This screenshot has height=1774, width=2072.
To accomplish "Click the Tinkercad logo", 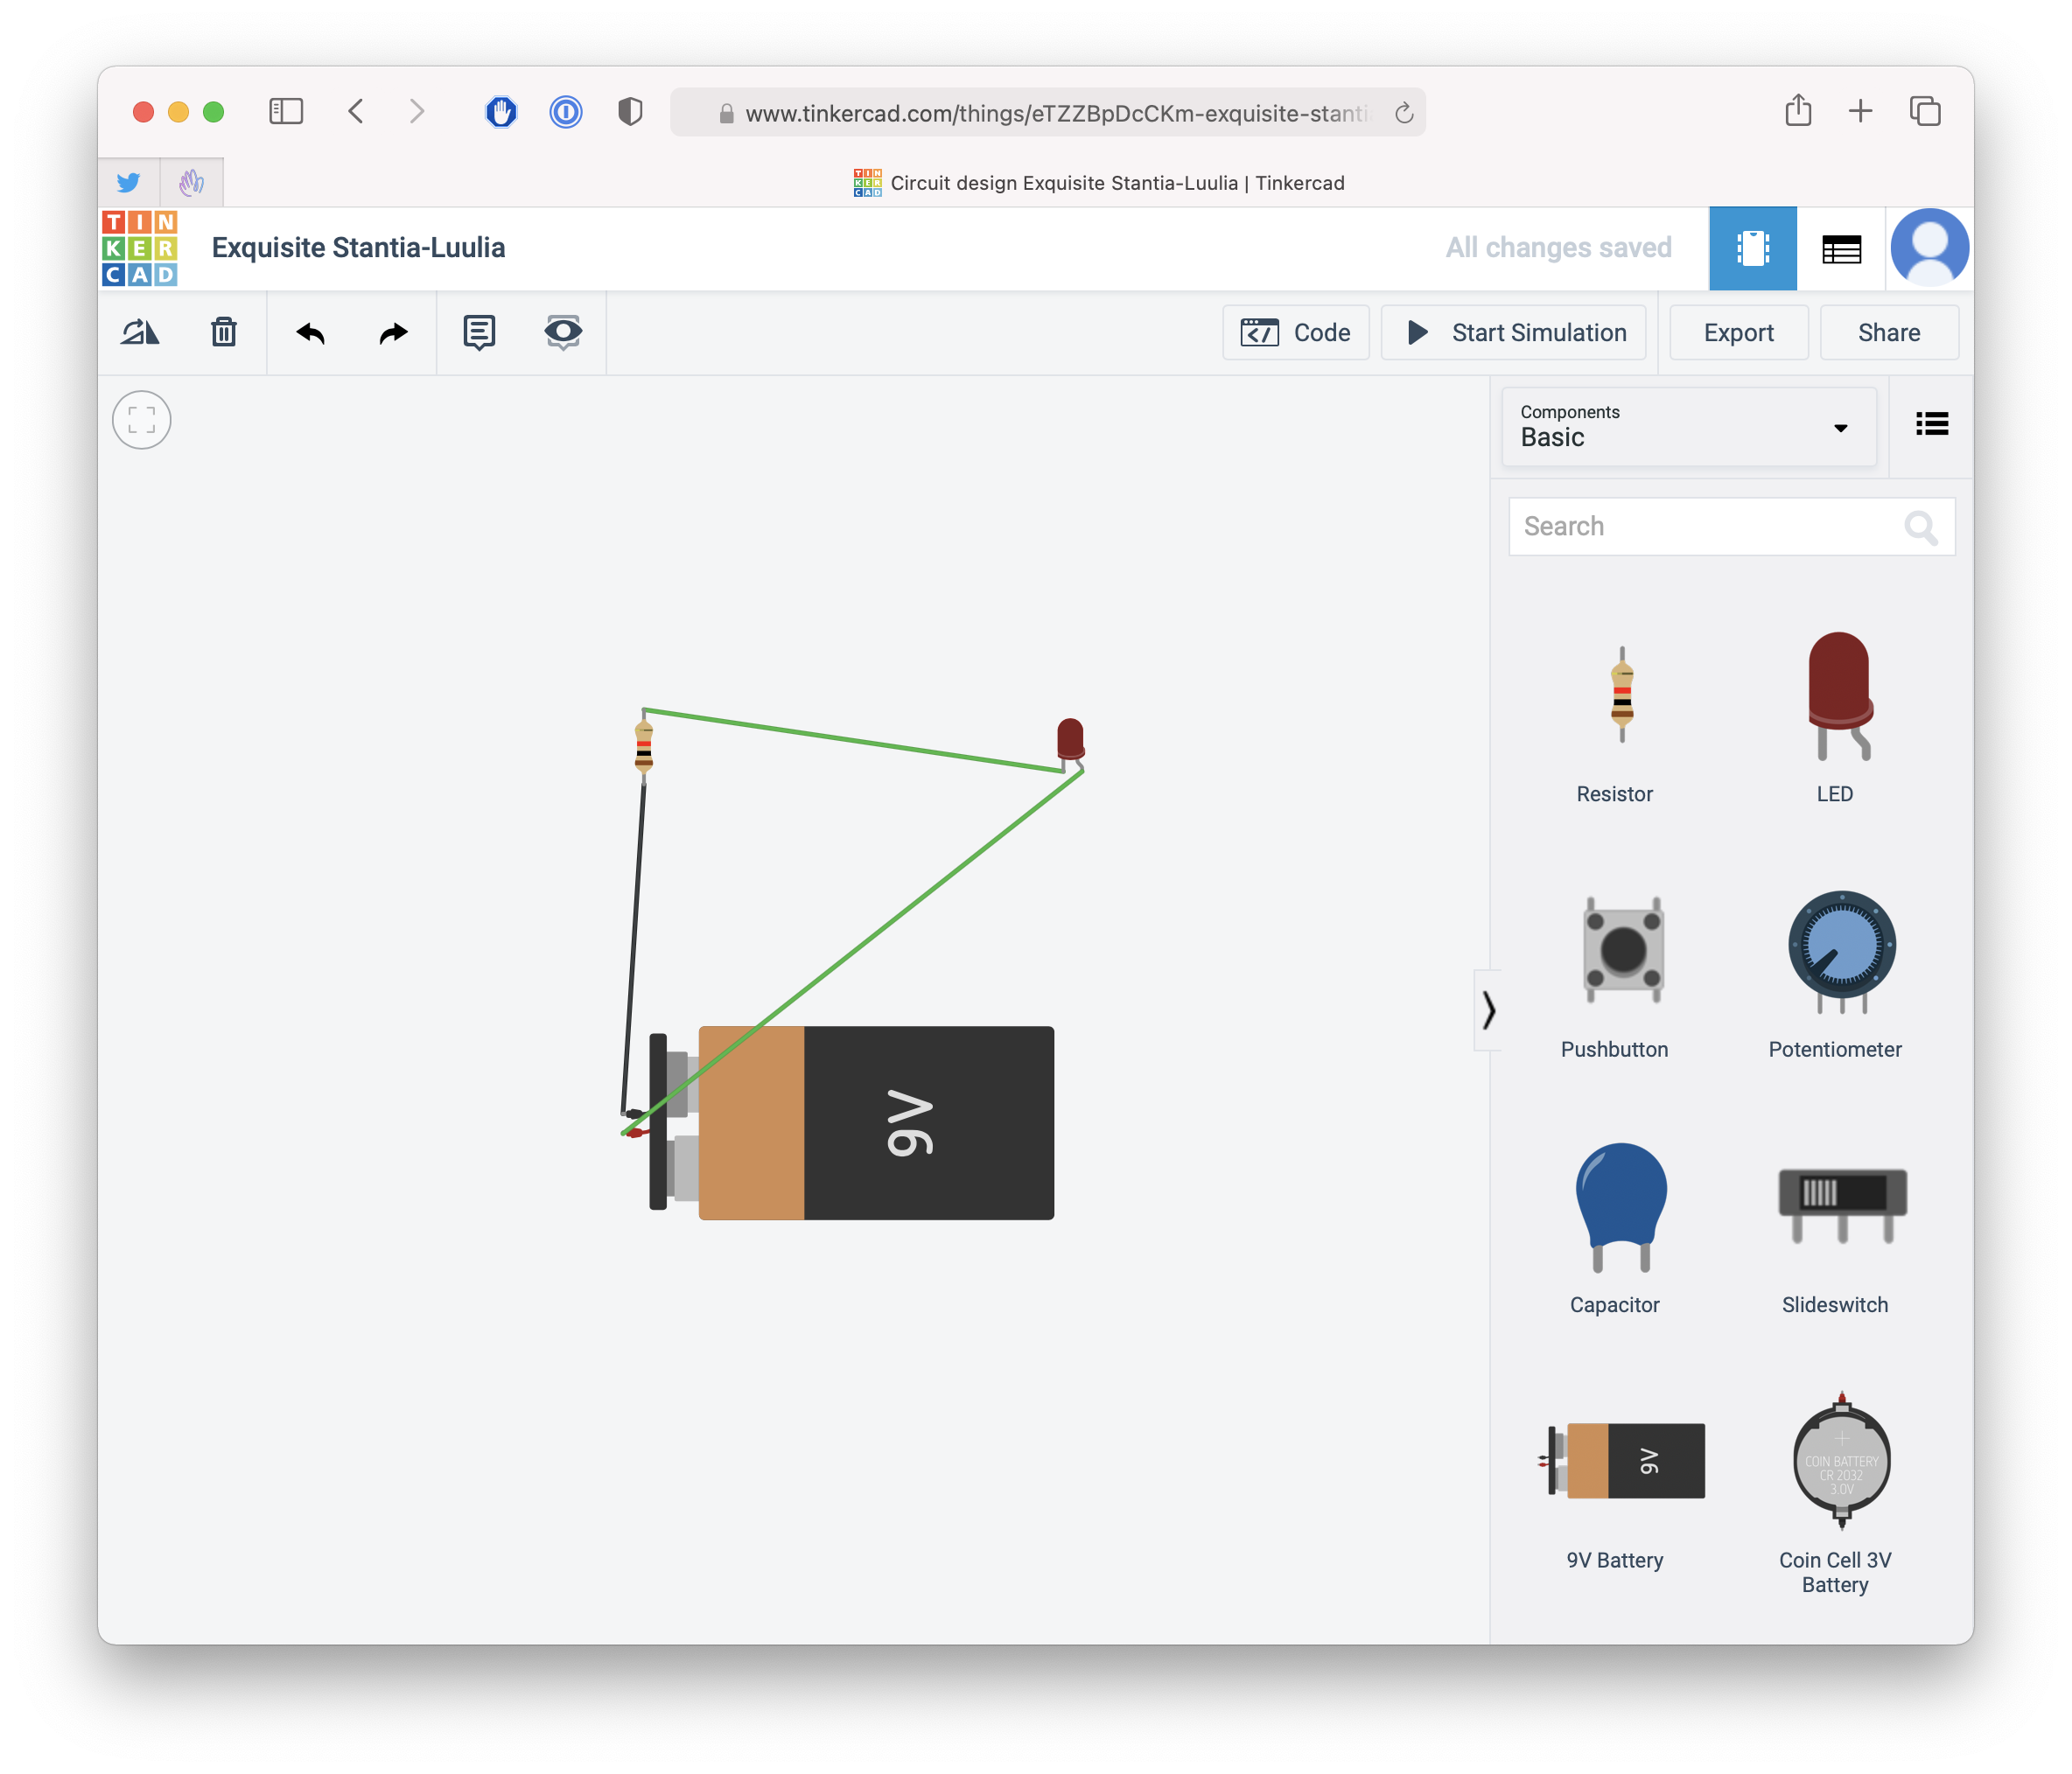I will [140, 248].
